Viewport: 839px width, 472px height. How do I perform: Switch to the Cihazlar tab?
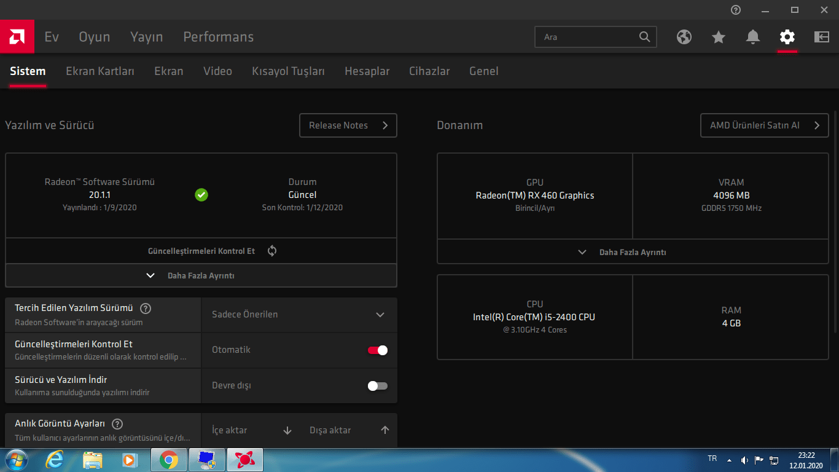[x=429, y=71]
